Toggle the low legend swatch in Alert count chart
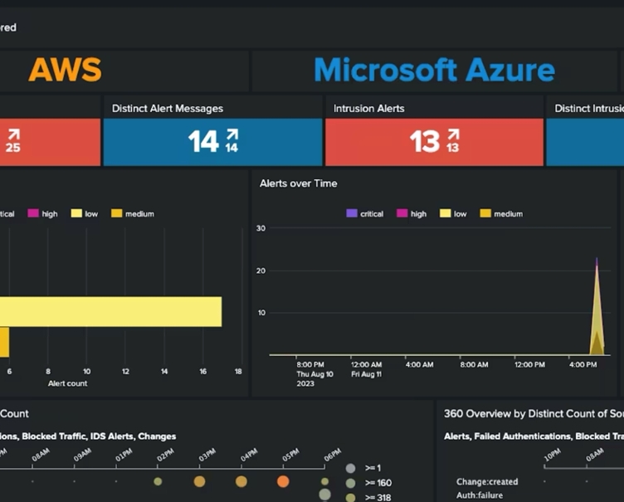This screenshot has height=502, width=624. [76, 213]
